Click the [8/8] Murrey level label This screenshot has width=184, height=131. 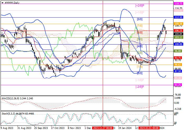coord(140,19)
